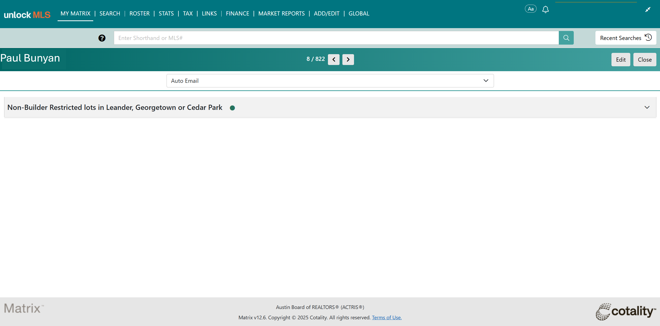Click the 8 / 822 record counter

point(316,59)
